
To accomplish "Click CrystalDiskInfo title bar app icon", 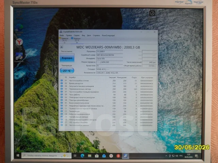I will pos(61,32).
